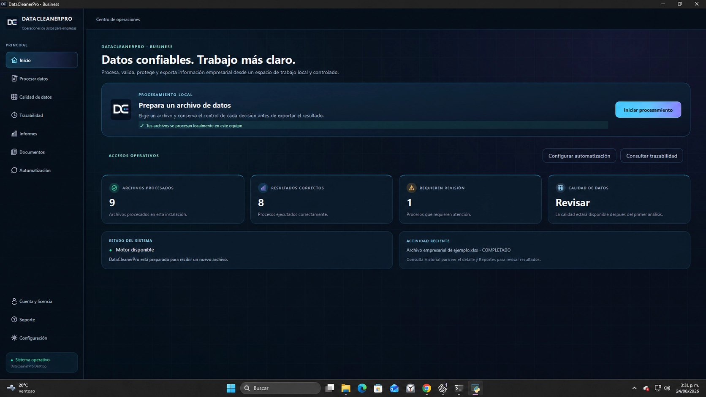Image resolution: width=706 pixels, height=397 pixels.
Task: Click the chart icon beside Resultados correctos
Action: pos(263,188)
